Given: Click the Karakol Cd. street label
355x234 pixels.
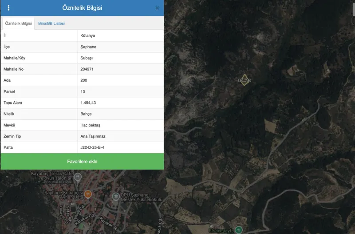Looking at the screenshot, I should 85,219.
